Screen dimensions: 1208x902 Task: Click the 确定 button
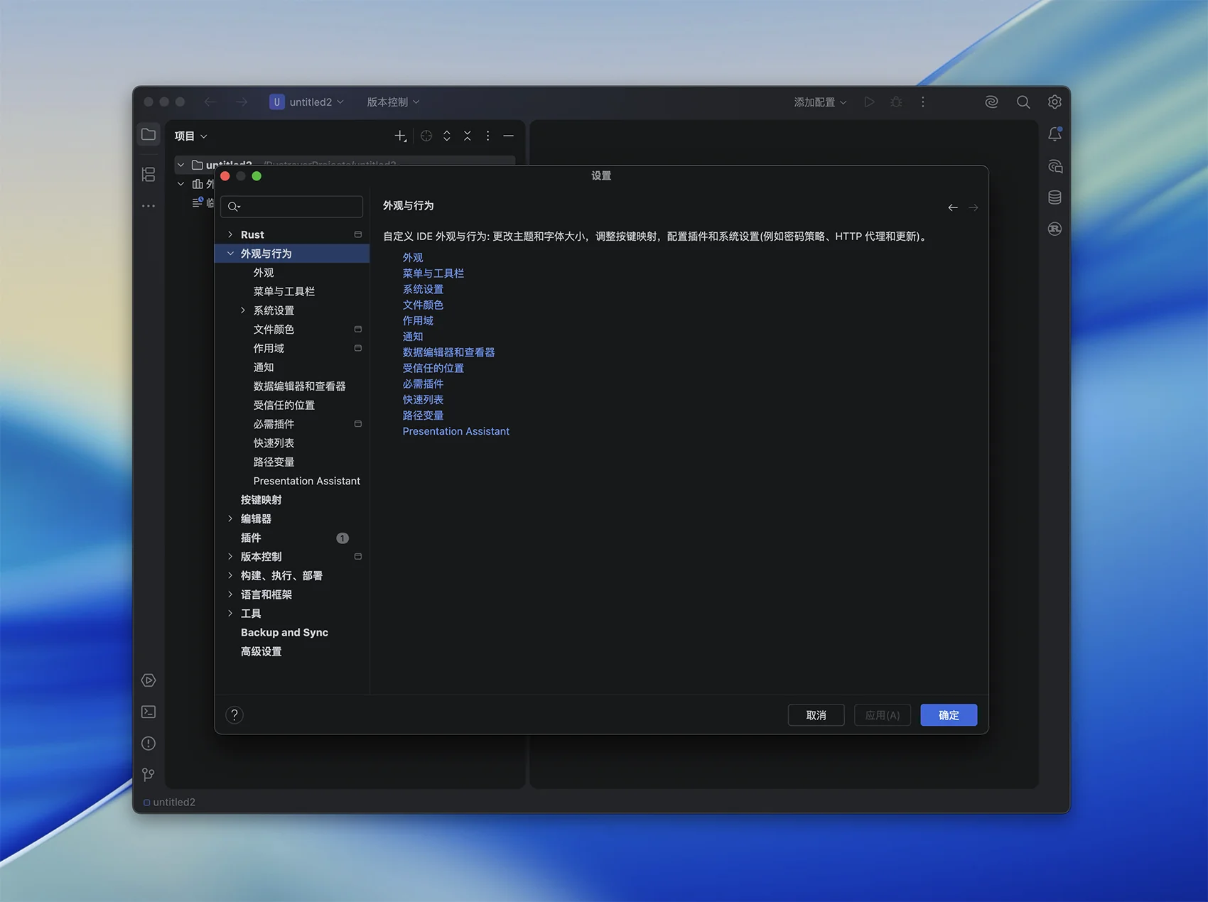[x=948, y=715]
